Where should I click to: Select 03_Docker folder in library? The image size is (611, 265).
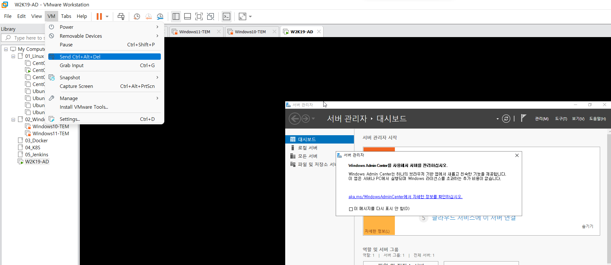coord(36,141)
